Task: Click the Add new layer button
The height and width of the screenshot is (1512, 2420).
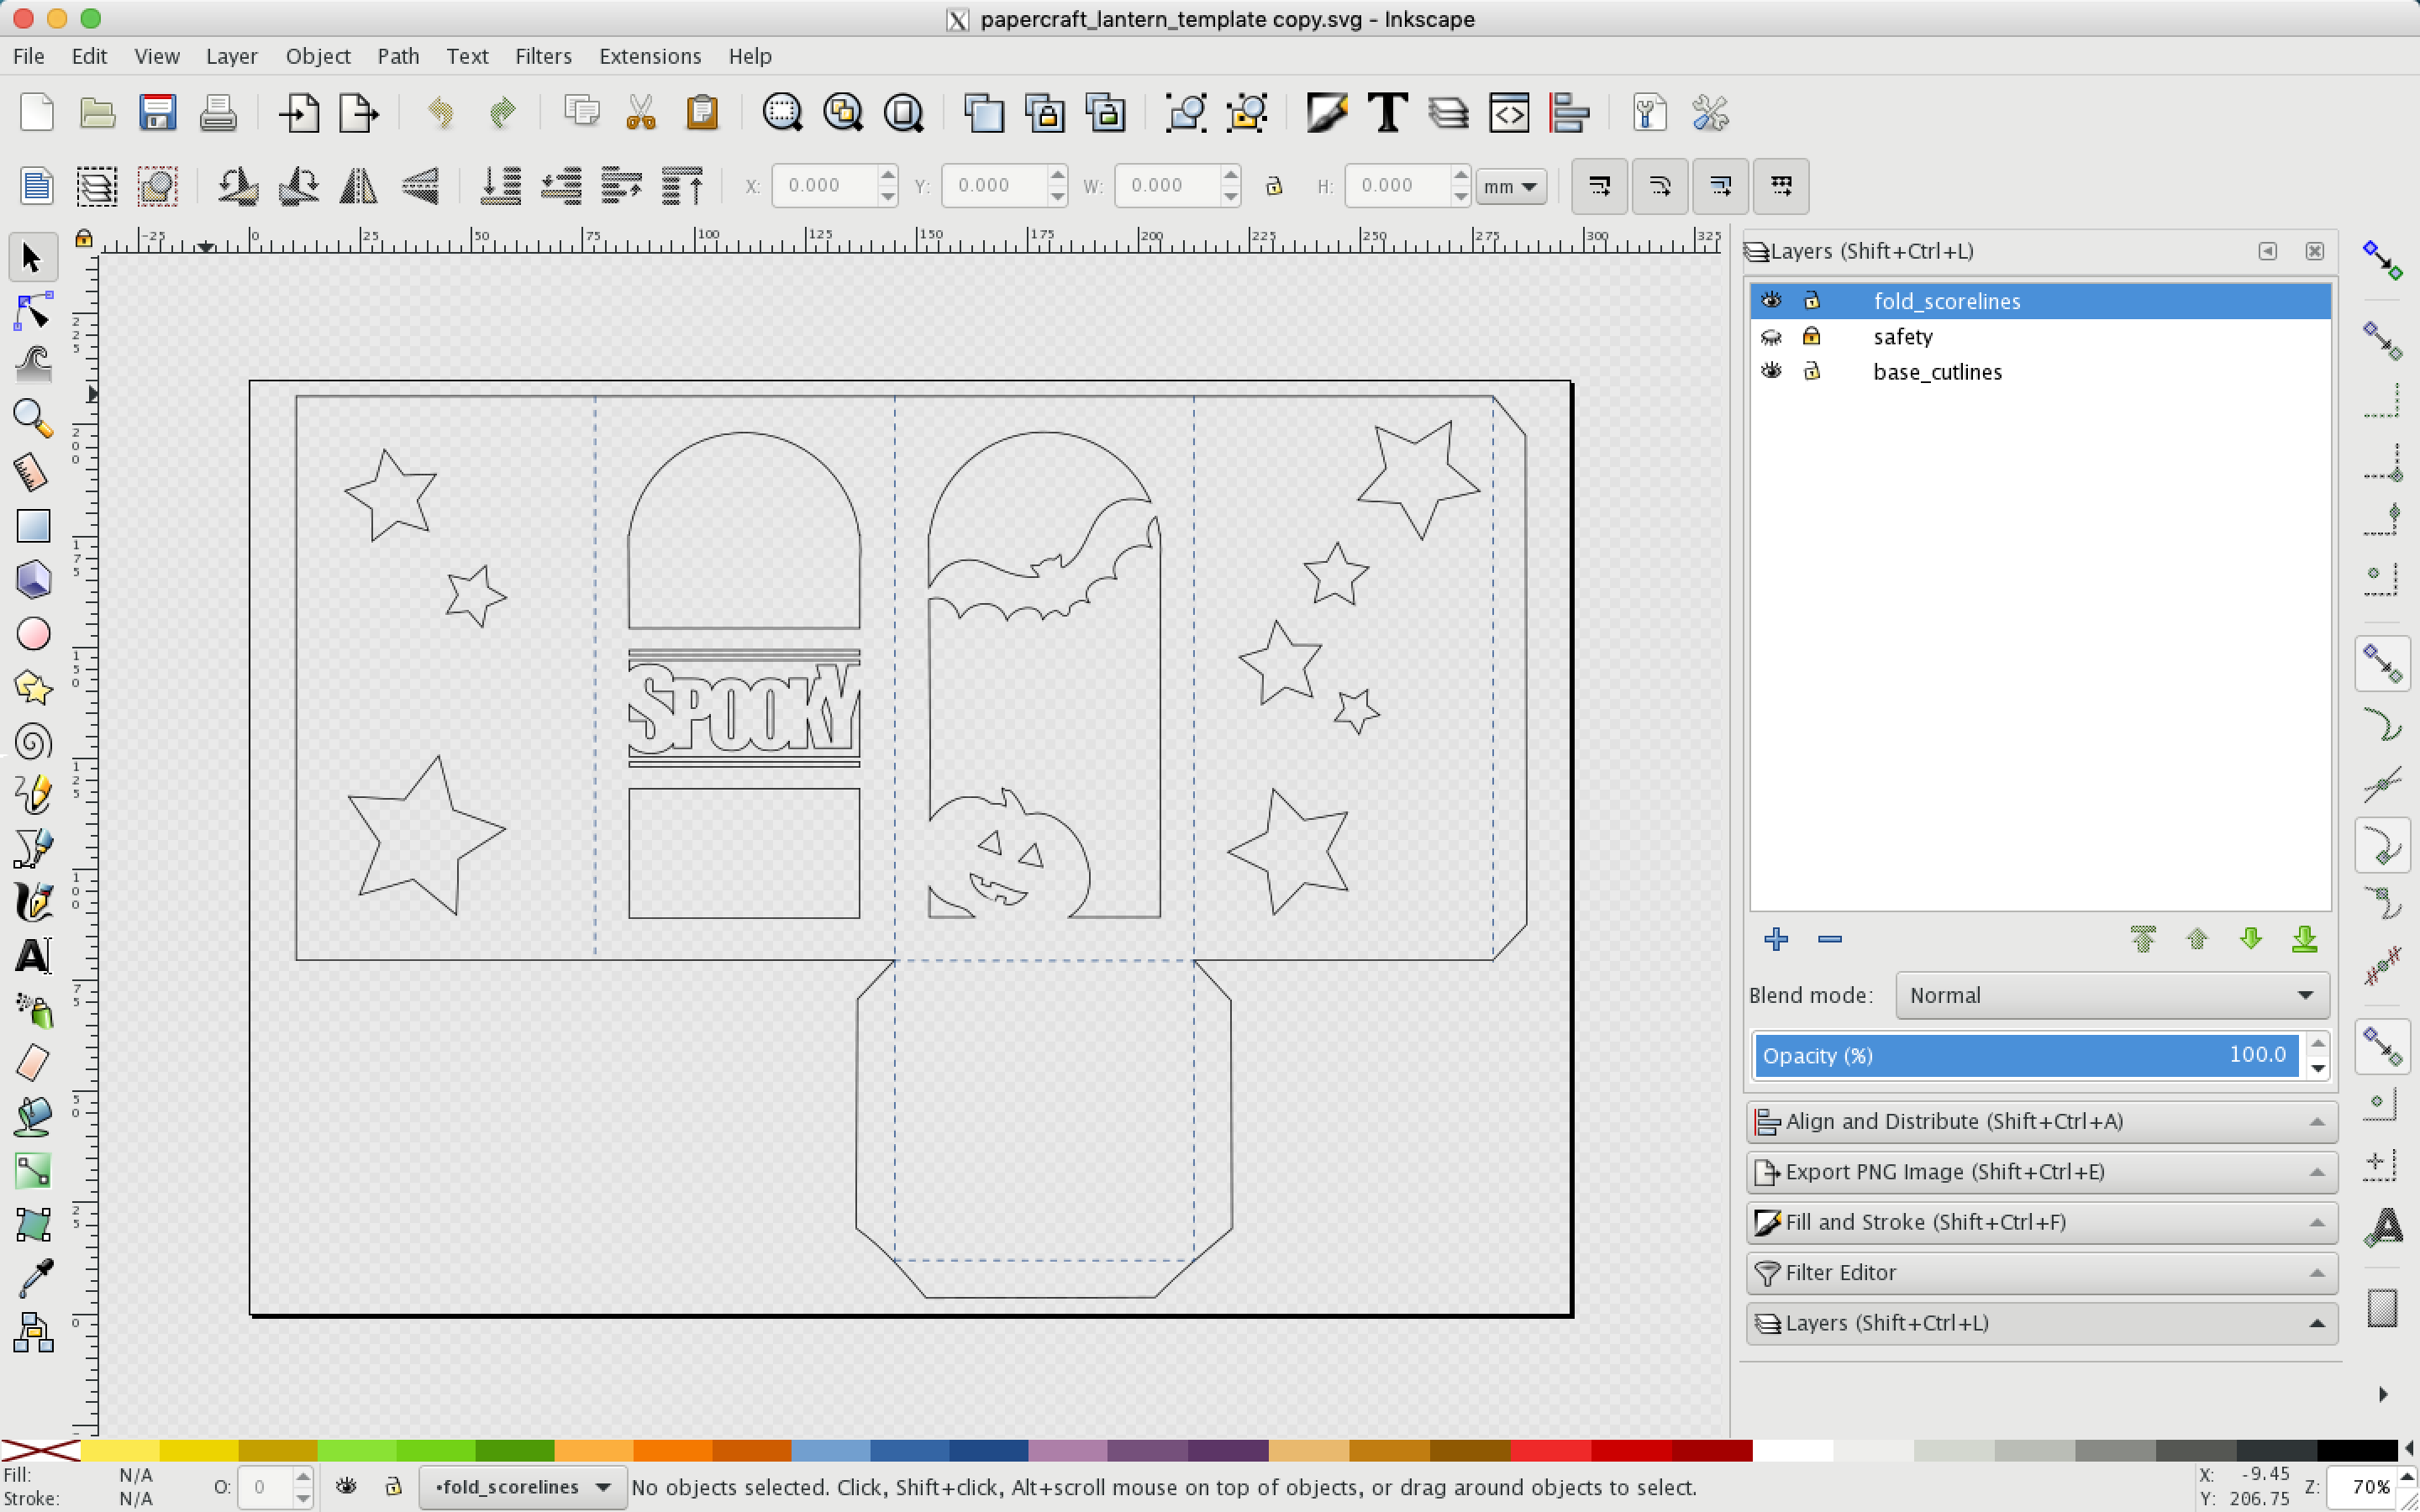Action: (1776, 937)
